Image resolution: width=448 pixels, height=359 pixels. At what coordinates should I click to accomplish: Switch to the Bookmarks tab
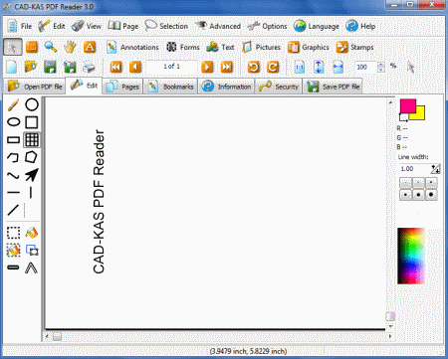click(170, 87)
